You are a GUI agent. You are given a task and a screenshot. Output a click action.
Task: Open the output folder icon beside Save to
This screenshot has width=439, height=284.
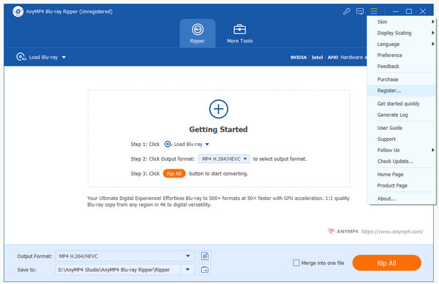pos(205,269)
